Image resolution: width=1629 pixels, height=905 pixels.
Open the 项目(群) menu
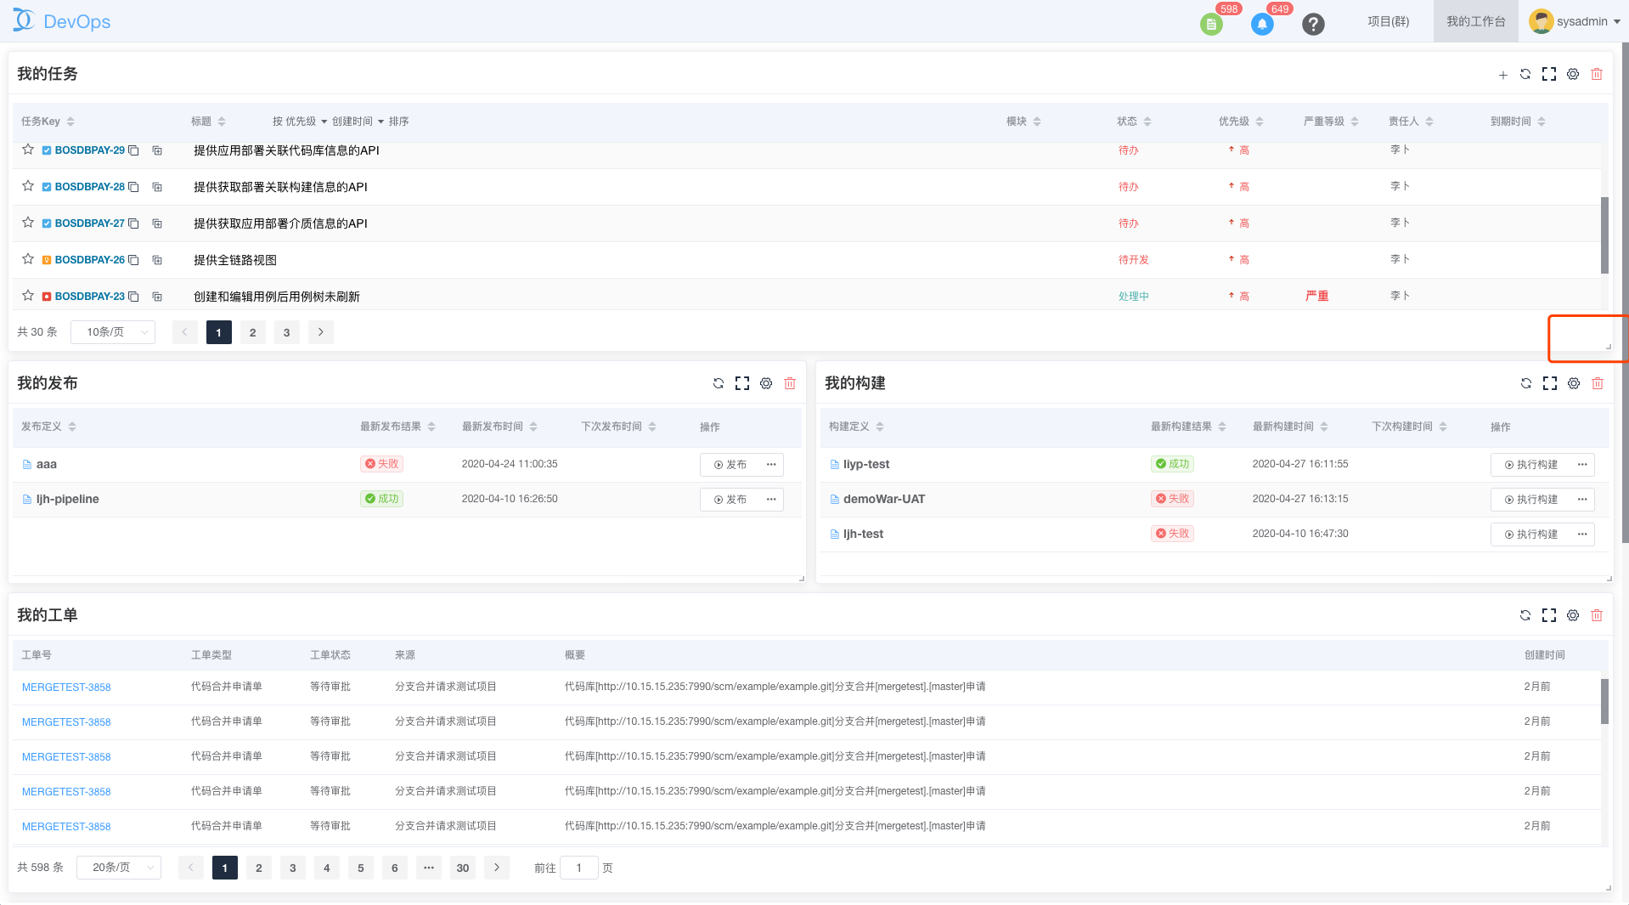click(1388, 21)
